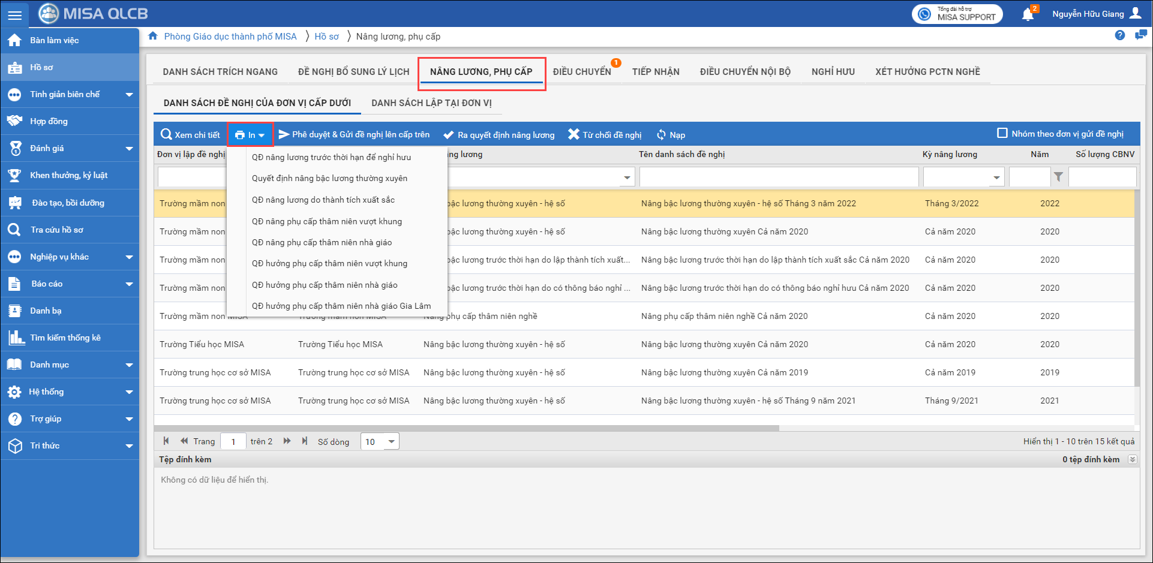The height and width of the screenshot is (563, 1153).
Task: Open the notification bell
Action: pyautogui.click(x=1028, y=14)
